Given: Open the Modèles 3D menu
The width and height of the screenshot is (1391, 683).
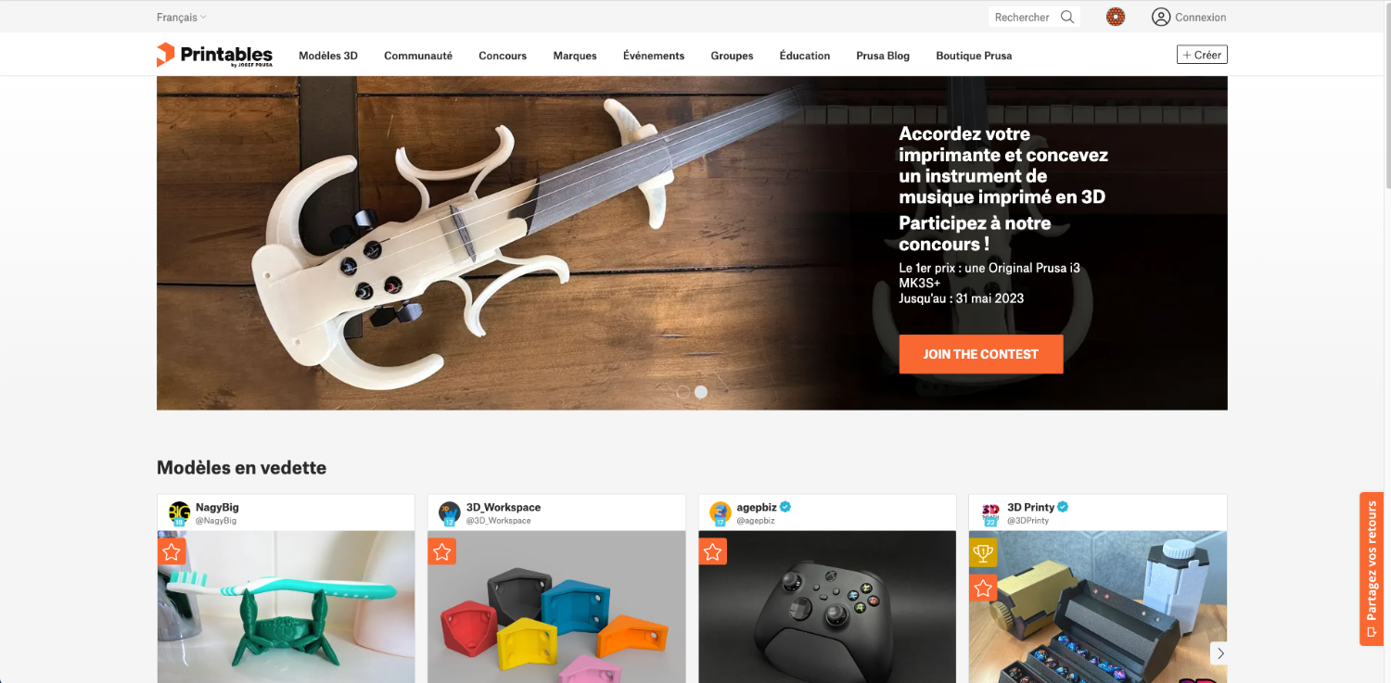Looking at the screenshot, I should [328, 56].
